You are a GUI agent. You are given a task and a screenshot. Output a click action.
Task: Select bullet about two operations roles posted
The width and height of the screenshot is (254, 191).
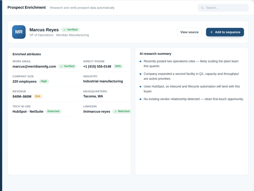[x=191, y=64]
